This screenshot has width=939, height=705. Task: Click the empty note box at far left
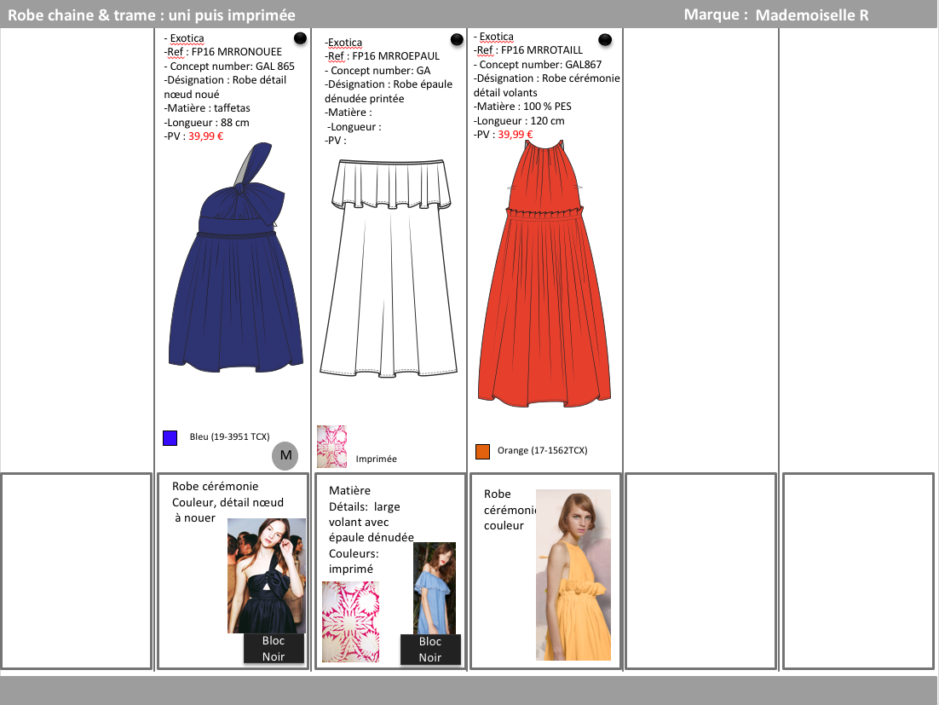point(76,571)
